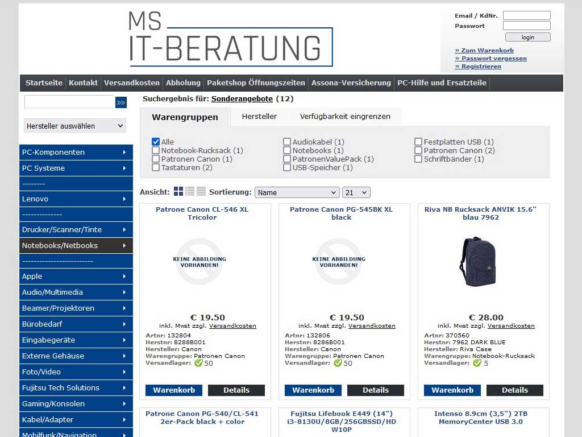Check Patronen Canon (1) filter checkbox
Viewport: 582px width, 437px height.
[156, 159]
